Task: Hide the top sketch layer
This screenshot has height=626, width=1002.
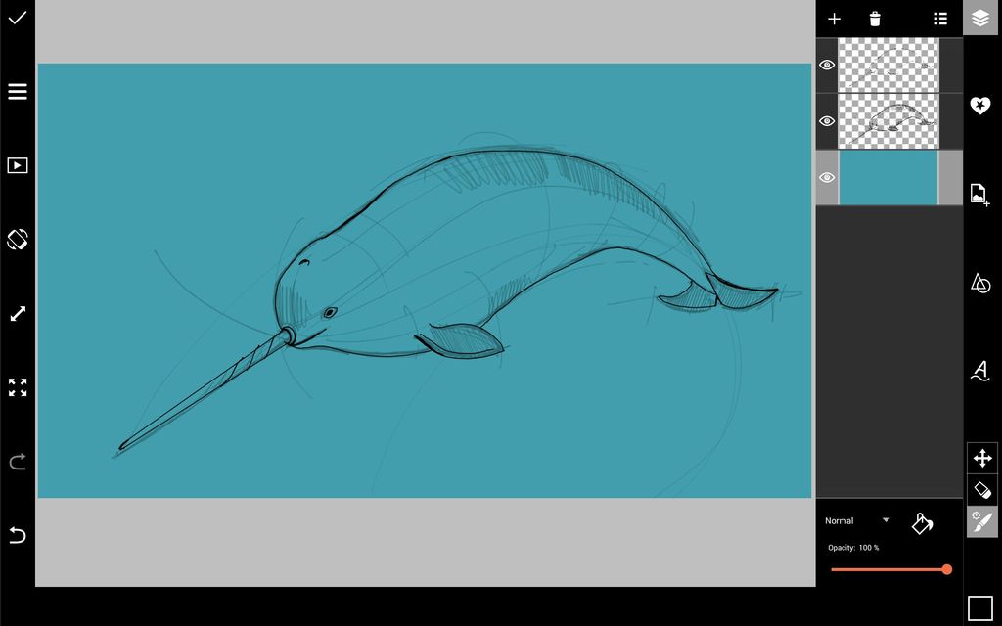Action: (x=827, y=65)
